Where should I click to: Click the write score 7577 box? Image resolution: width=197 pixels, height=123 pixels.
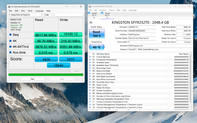click(x=71, y=59)
